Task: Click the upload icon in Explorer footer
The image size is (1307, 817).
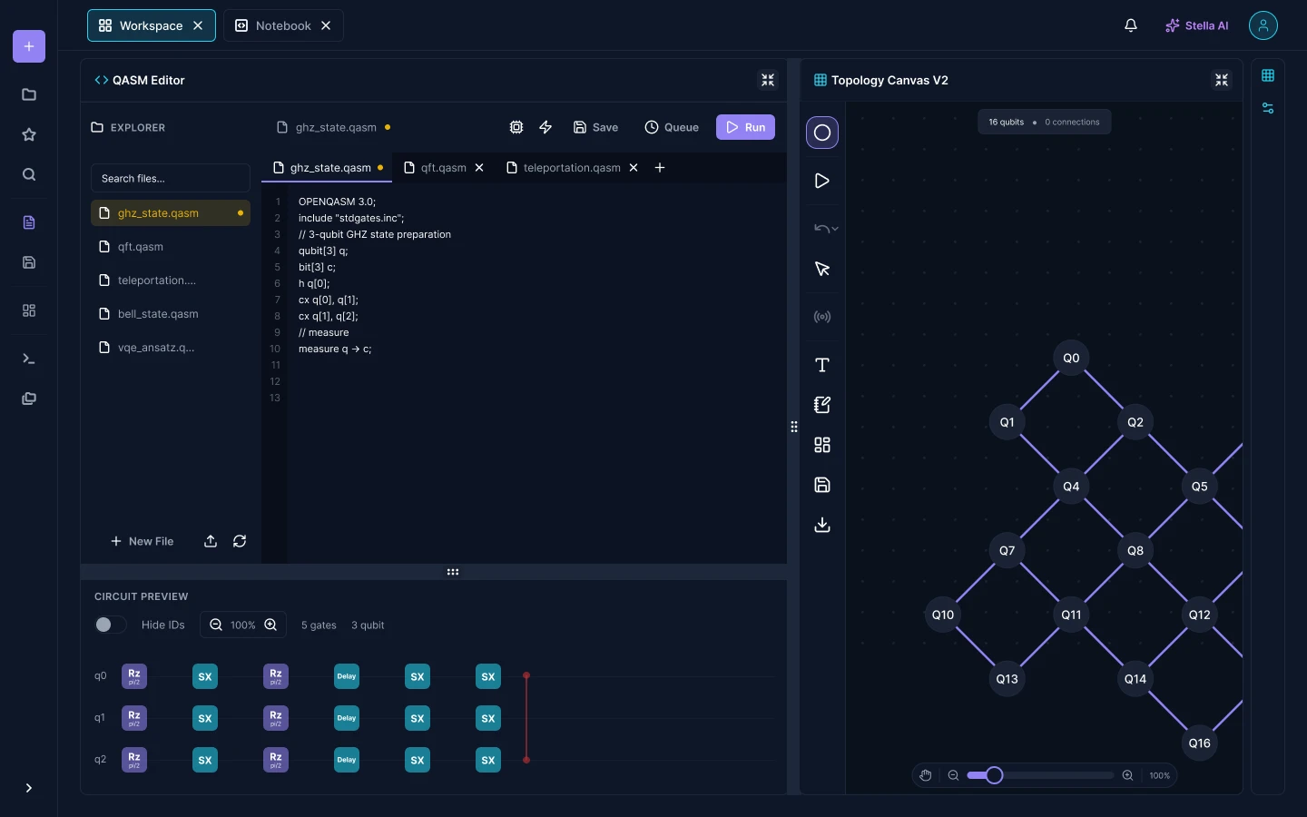Action: 211,541
